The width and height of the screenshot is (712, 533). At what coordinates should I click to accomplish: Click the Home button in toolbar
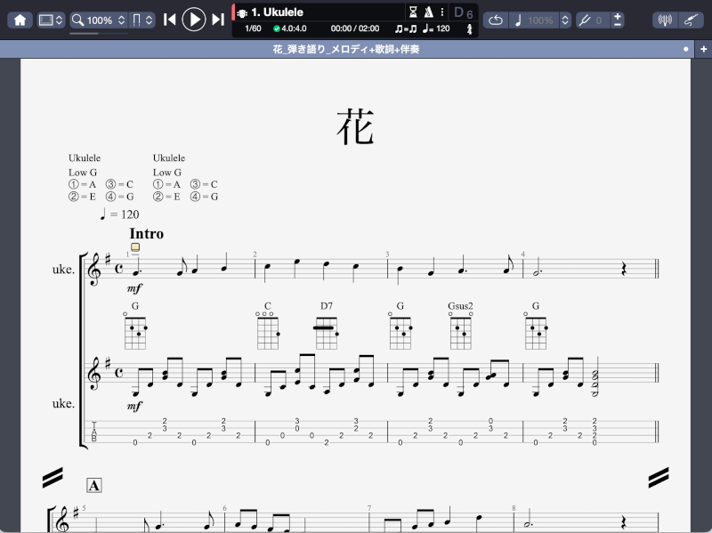(20, 20)
